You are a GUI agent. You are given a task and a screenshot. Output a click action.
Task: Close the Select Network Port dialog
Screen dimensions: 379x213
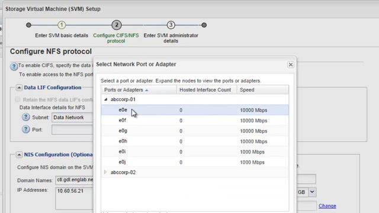291,64
